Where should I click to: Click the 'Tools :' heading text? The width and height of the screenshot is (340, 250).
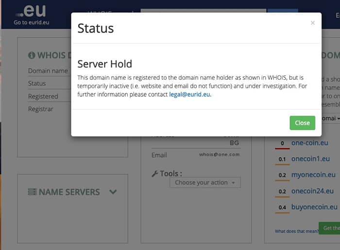click(x=171, y=174)
